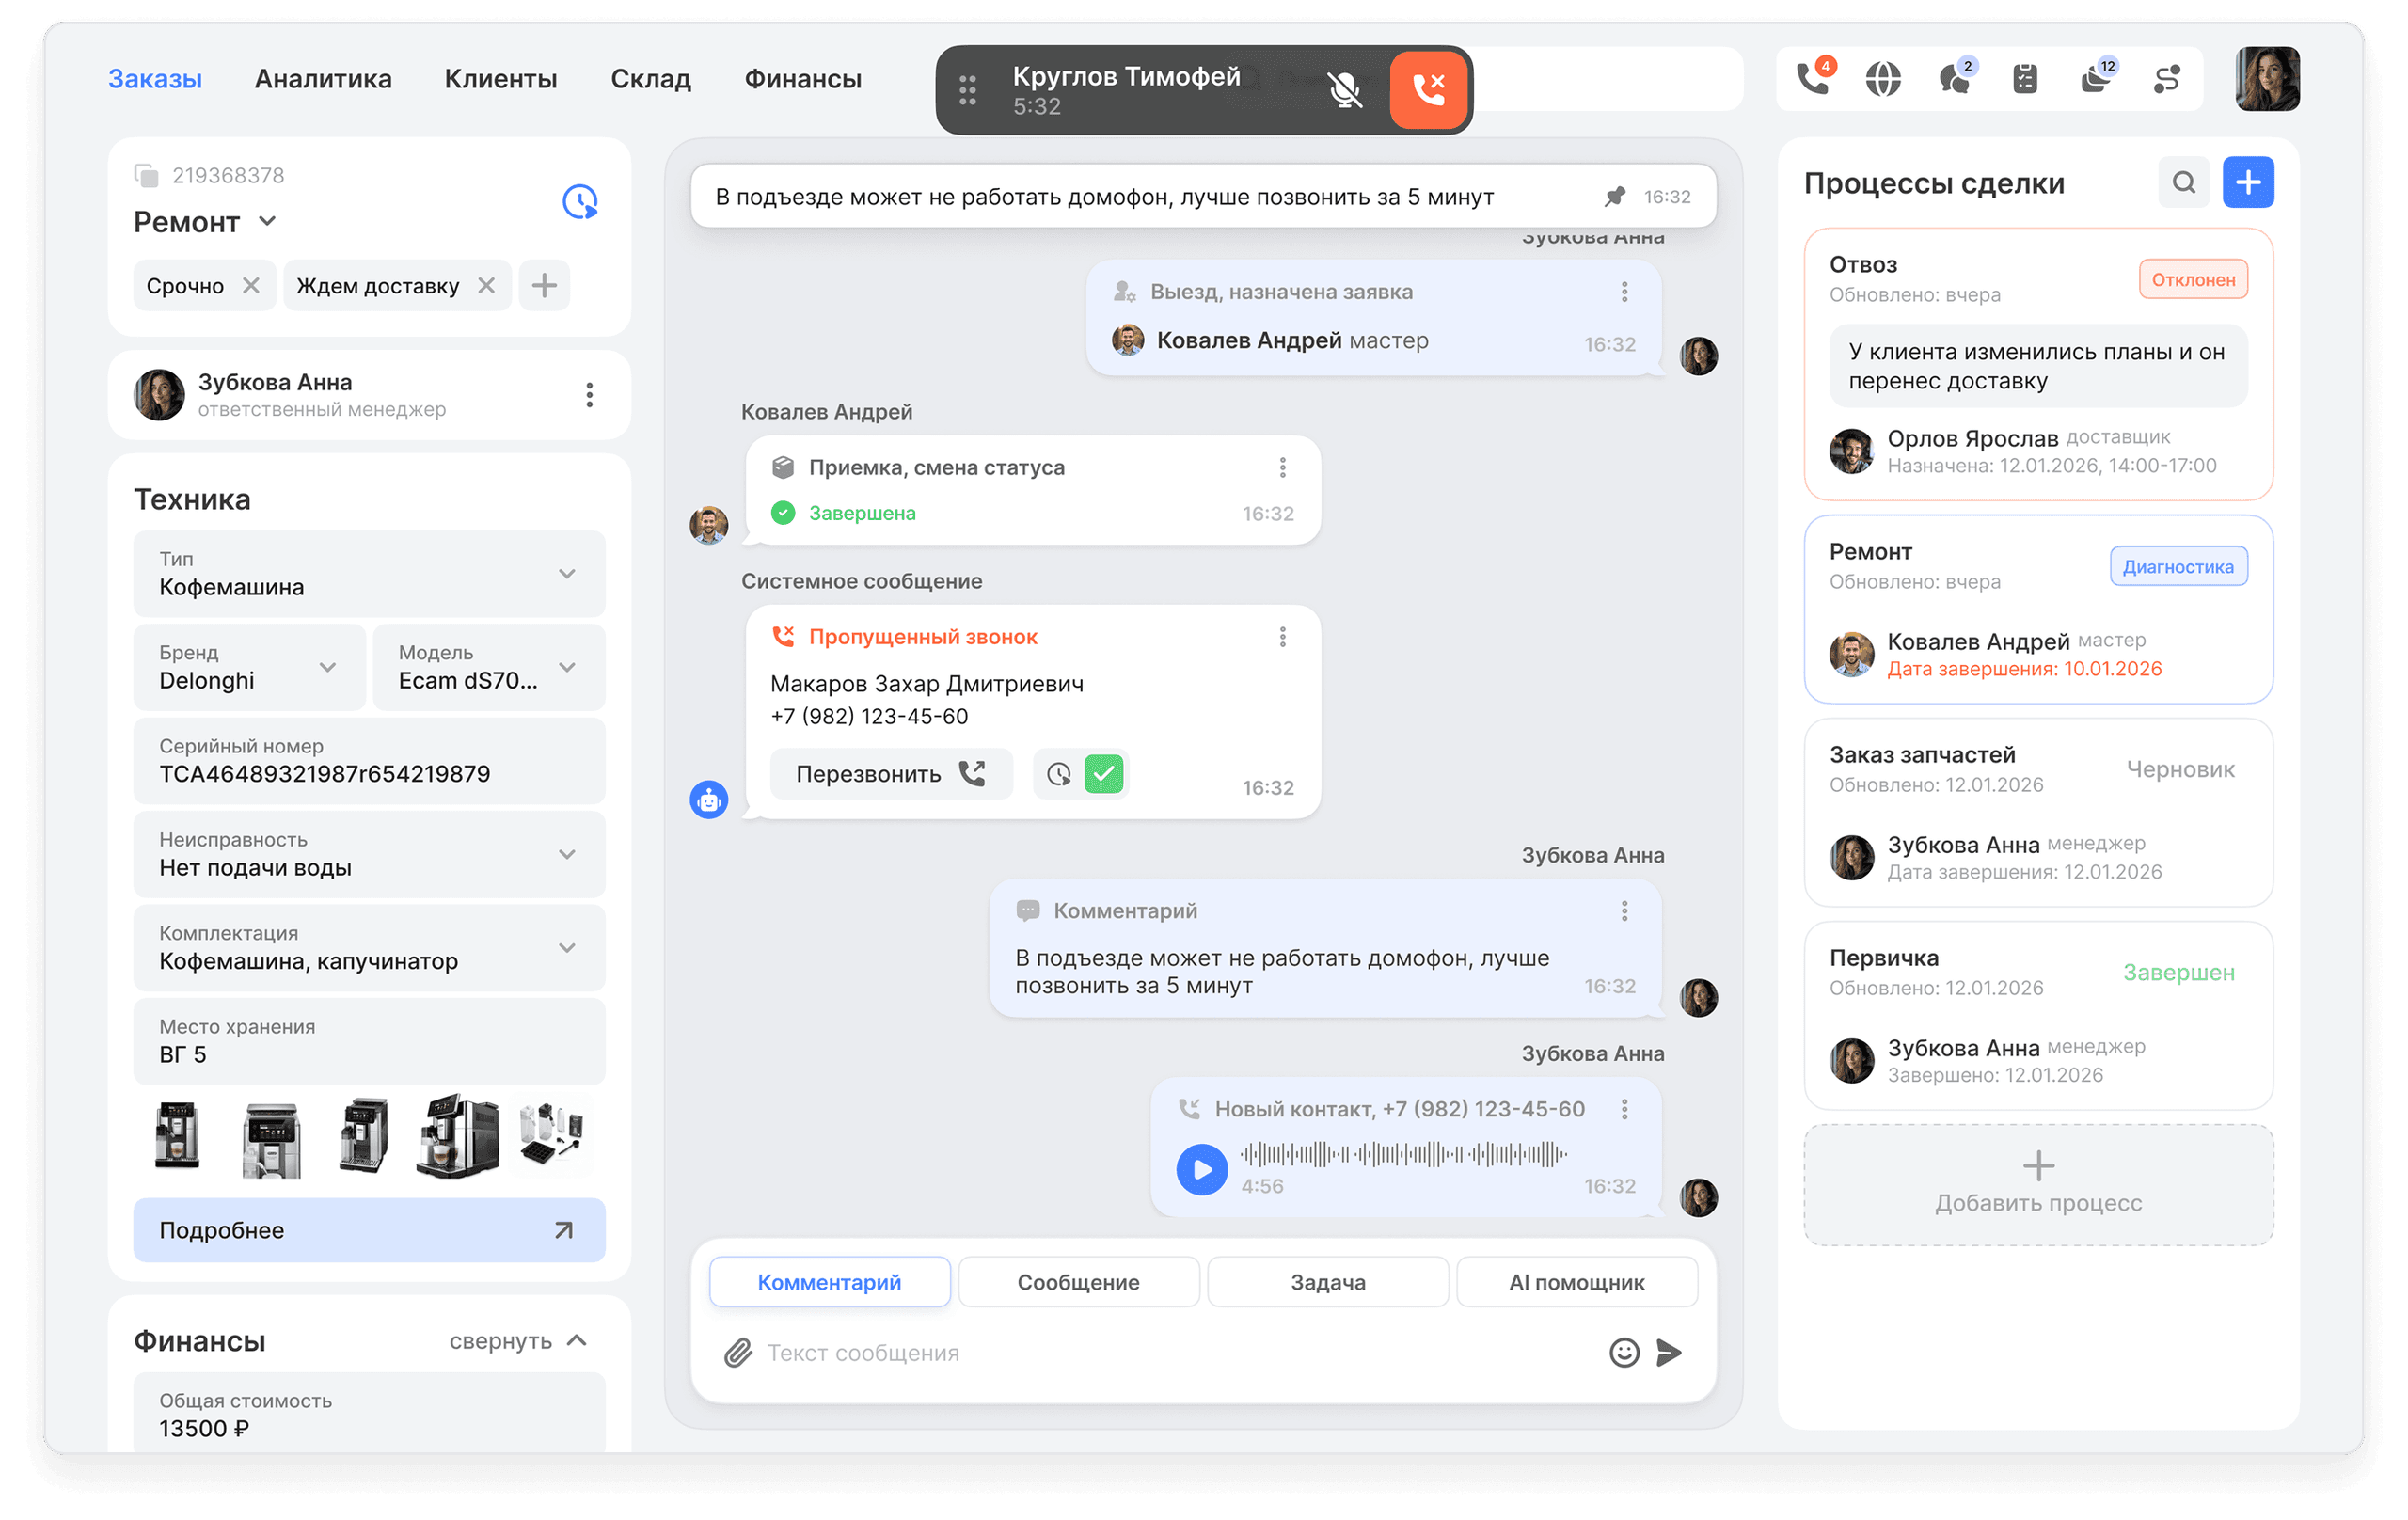Switch to the AI помощник tab
Image resolution: width=2408 pixels, height=1520 pixels.
click(1577, 1281)
